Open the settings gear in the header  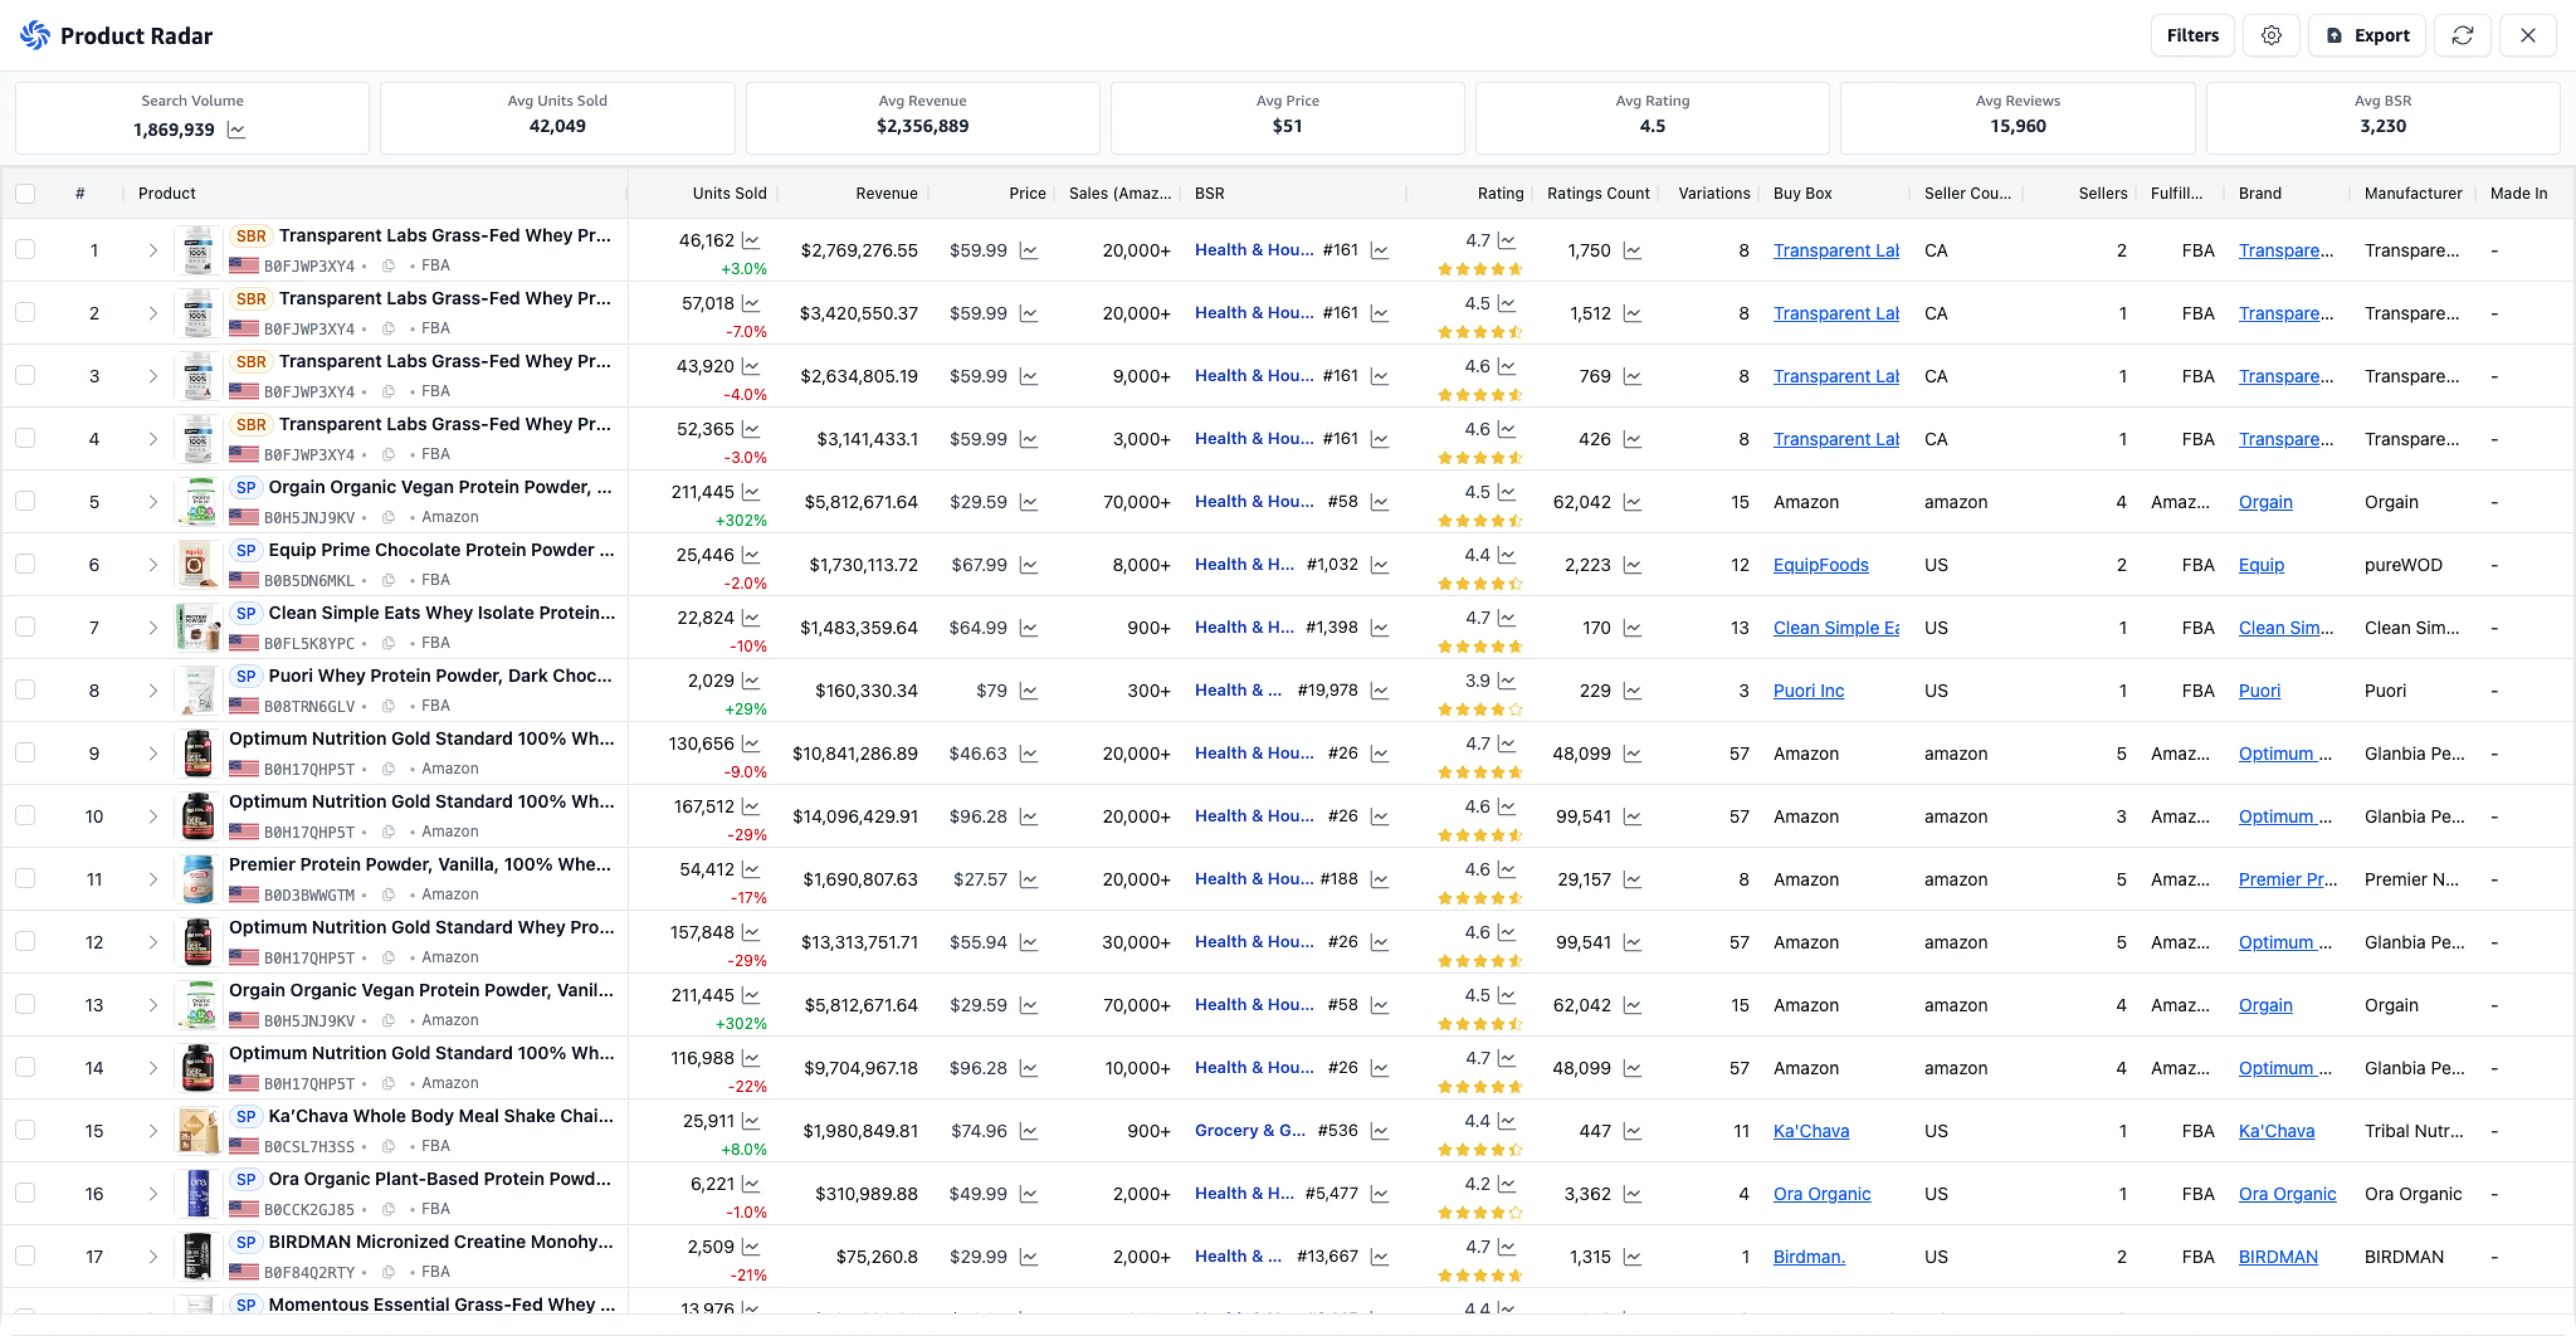coord(2271,35)
